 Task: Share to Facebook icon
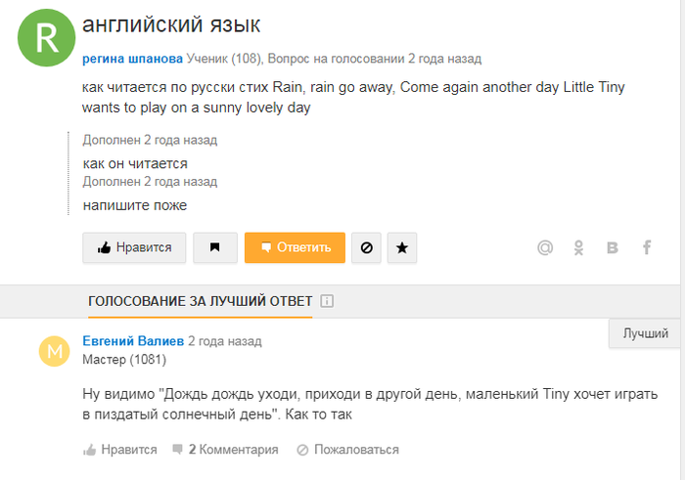coord(646,248)
